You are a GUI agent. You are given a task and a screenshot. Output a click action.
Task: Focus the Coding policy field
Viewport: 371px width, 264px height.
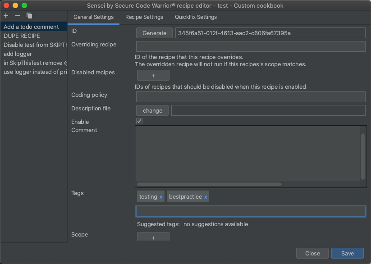pyautogui.click(x=251, y=97)
